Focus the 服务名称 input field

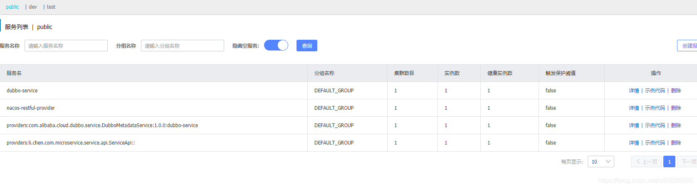point(66,46)
